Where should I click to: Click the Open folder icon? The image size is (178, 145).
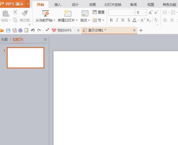coord(2,30)
